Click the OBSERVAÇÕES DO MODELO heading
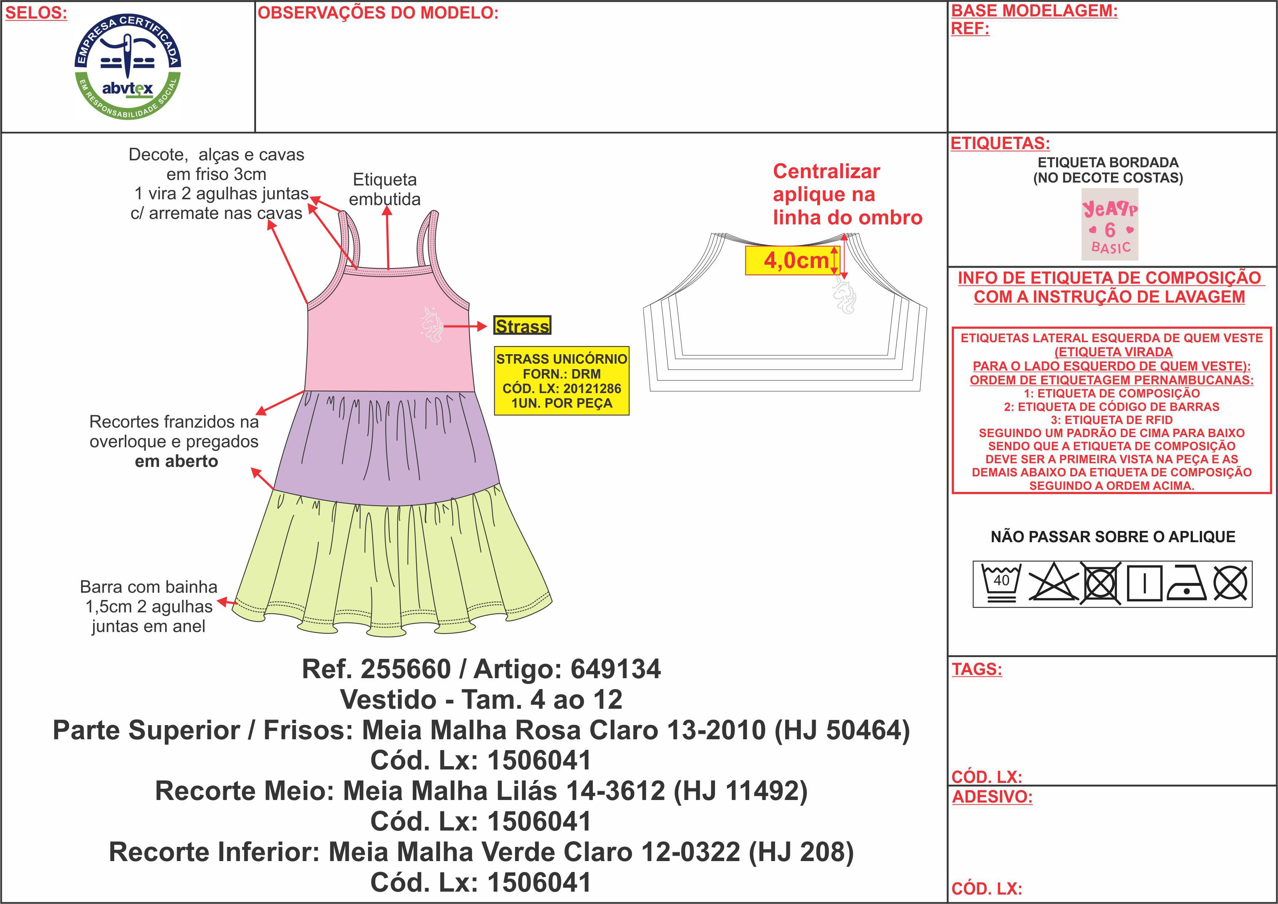 (378, 13)
